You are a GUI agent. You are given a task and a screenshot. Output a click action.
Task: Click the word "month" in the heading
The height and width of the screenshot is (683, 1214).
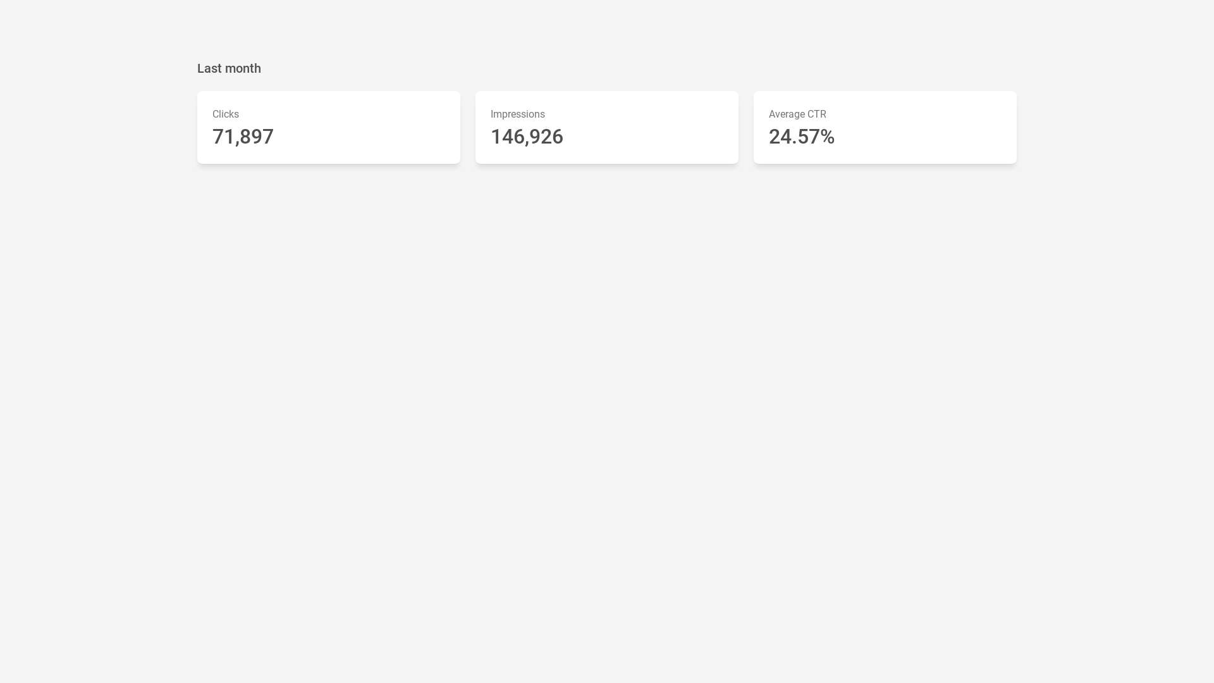point(243,68)
